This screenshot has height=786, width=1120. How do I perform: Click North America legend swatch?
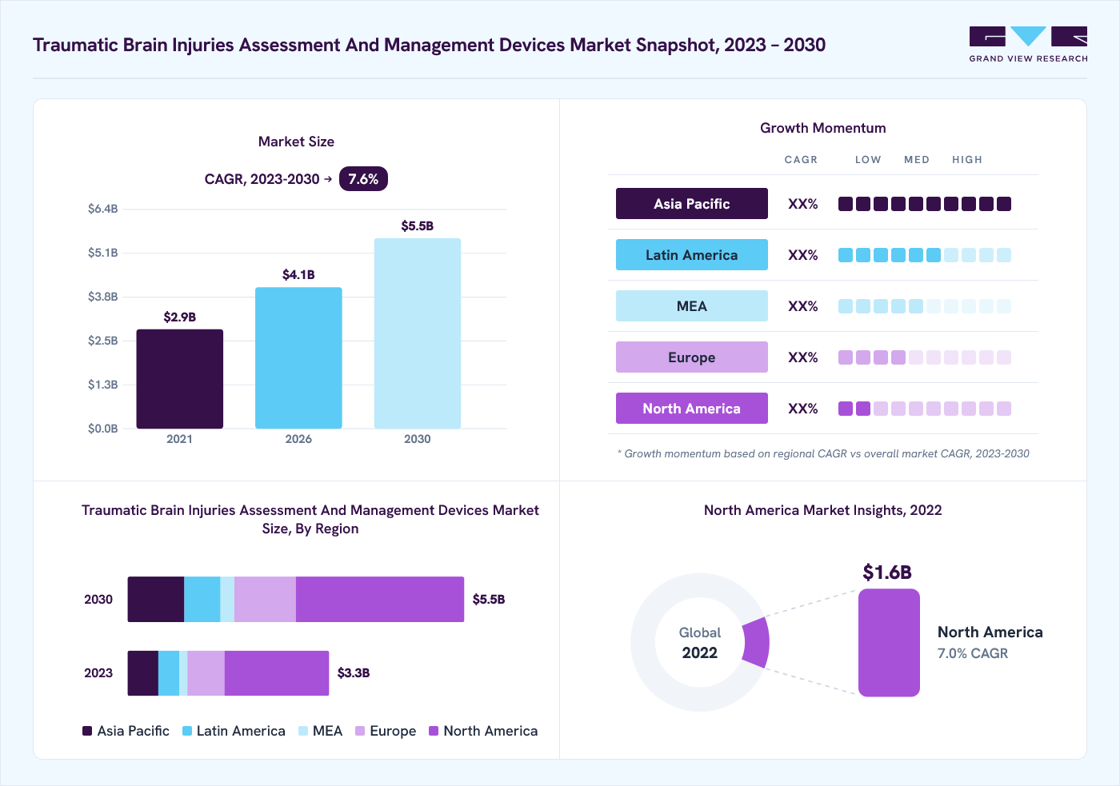point(434,731)
